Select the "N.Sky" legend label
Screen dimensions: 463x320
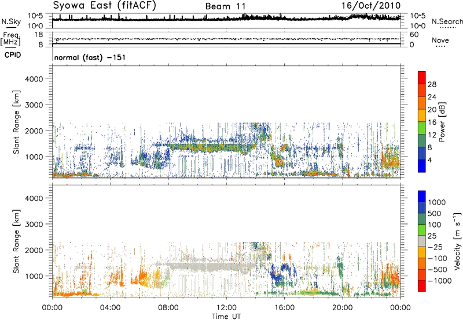(x=11, y=21)
